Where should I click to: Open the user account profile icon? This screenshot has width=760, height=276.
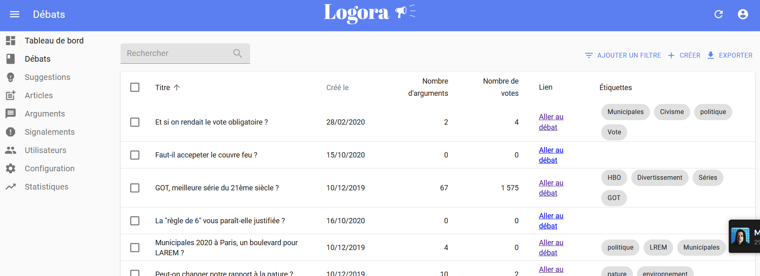pos(743,15)
